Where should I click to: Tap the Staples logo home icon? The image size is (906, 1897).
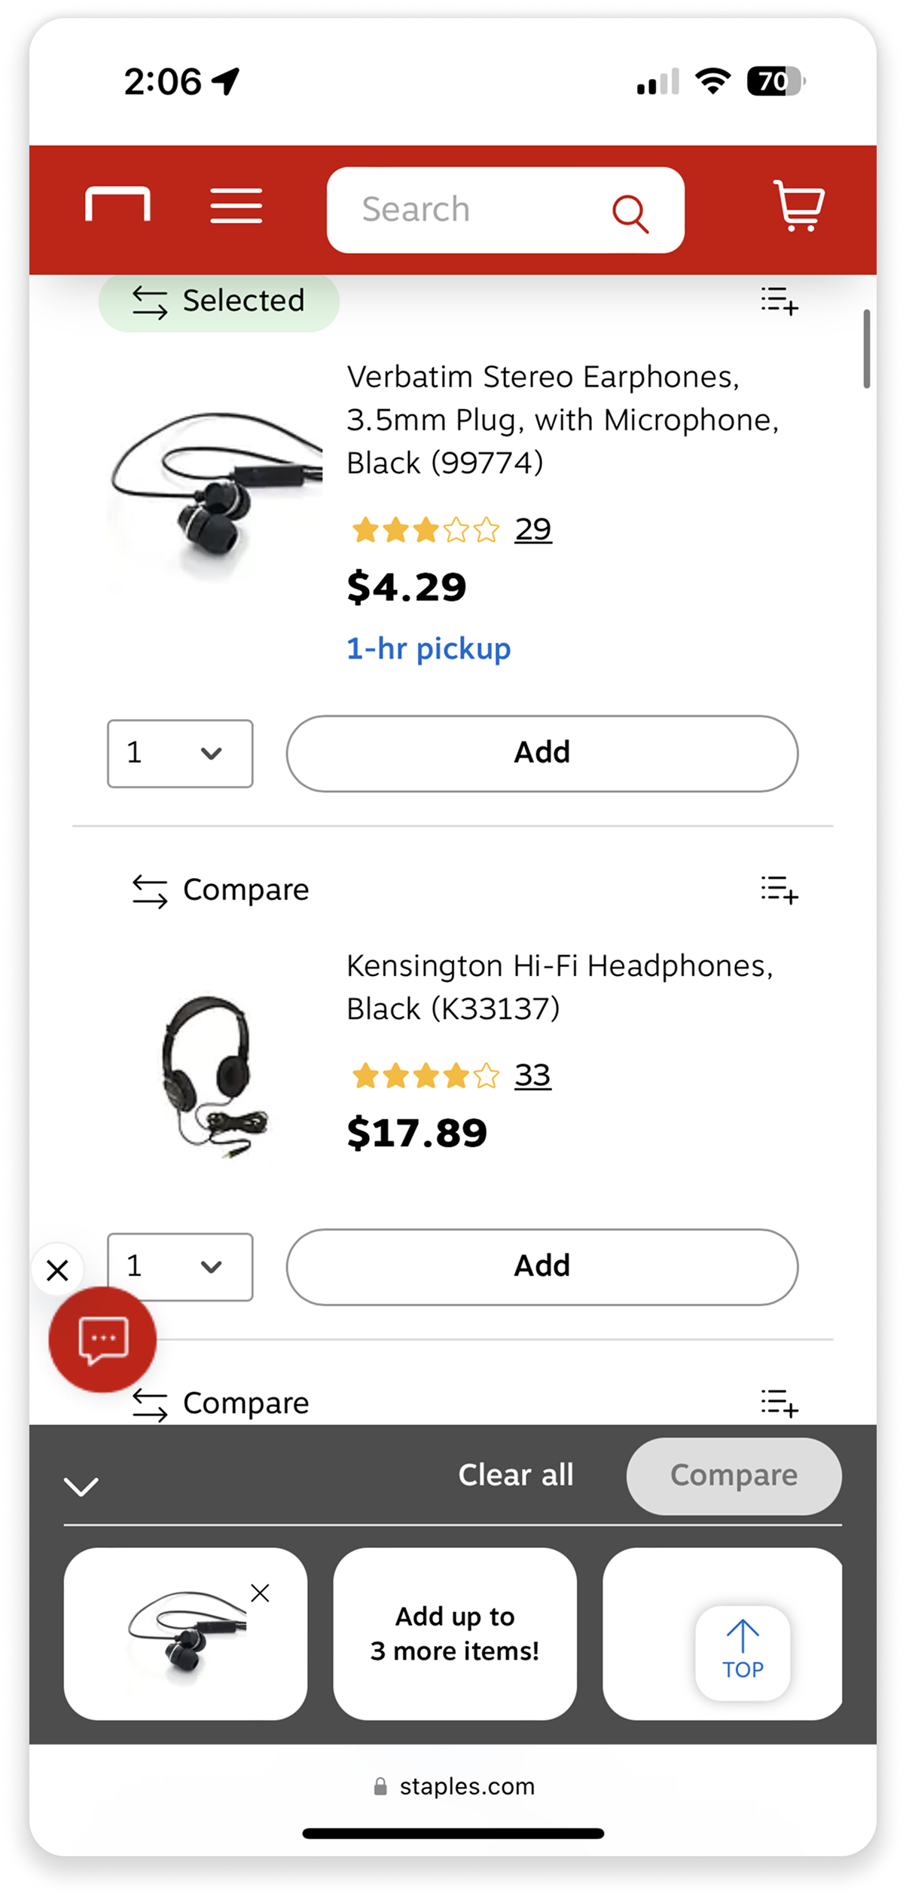[x=117, y=204]
